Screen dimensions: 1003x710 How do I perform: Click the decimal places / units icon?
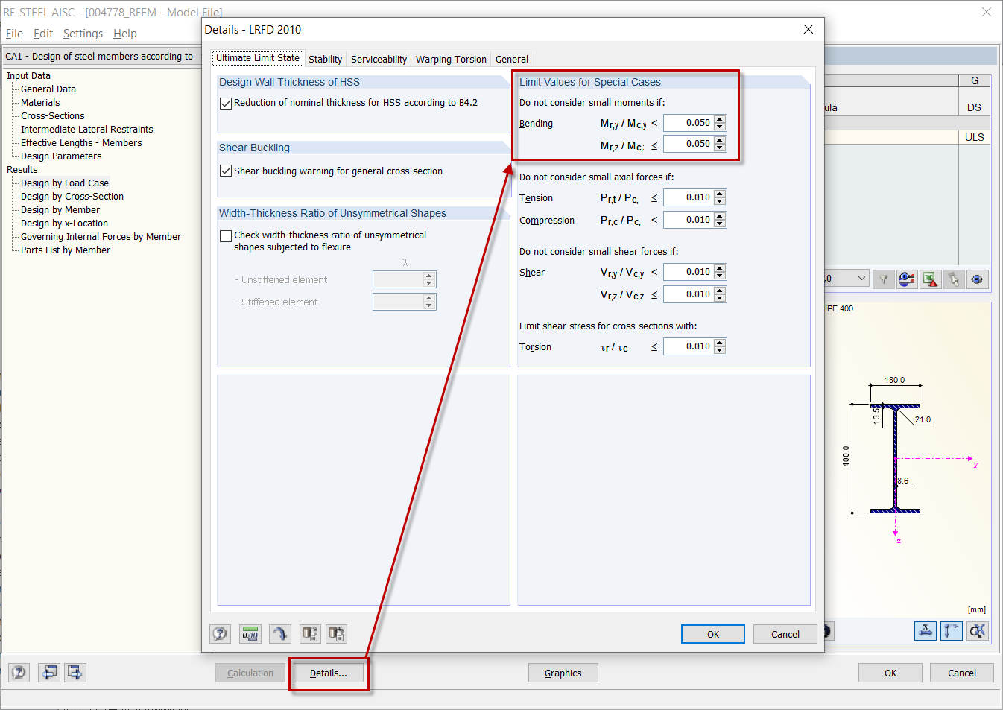click(x=250, y=633)
